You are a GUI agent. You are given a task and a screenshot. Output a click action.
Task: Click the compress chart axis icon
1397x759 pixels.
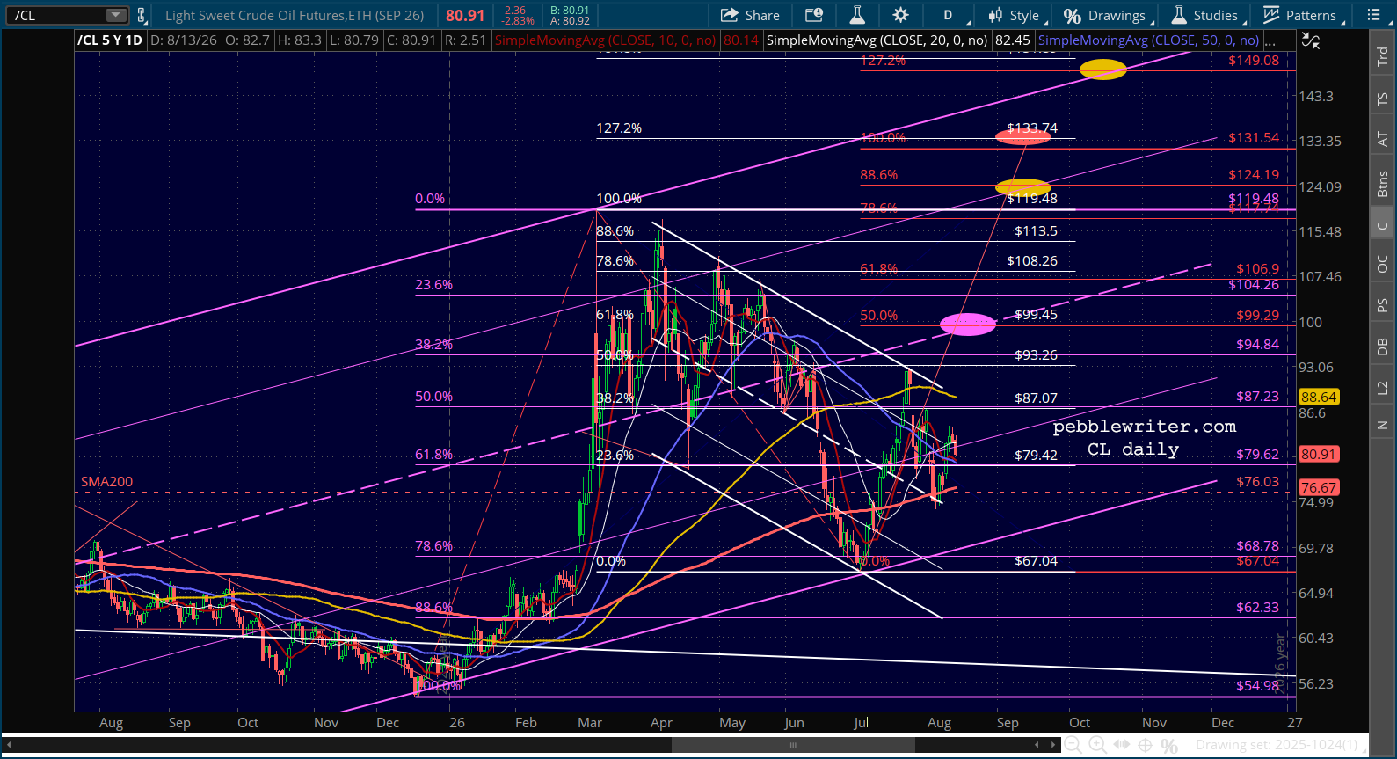(1310, 40)
